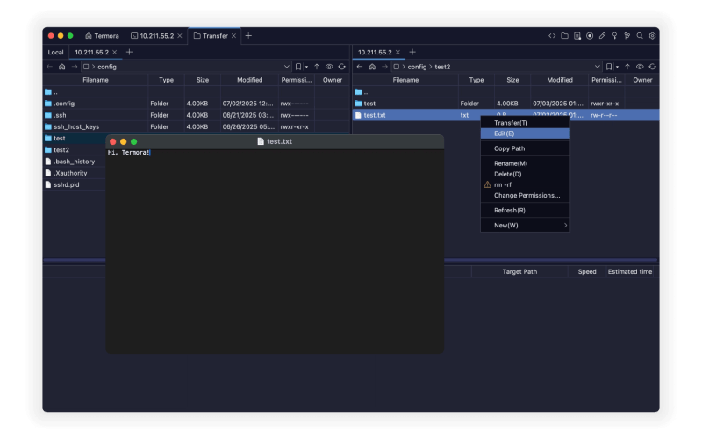The height and width of the screenshot is (439, 702).
Task: Close left pane 10.211.55.2 tab
Action: [x=115, y=53]
